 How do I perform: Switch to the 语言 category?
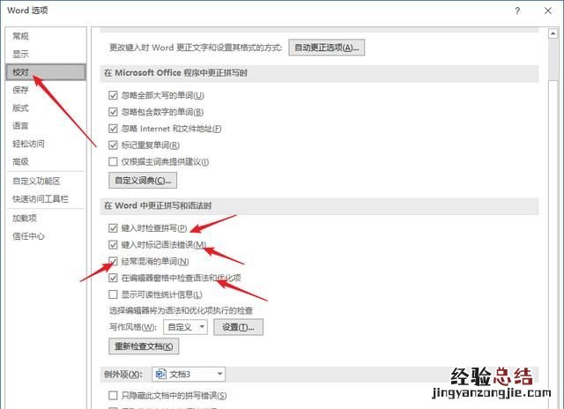(x=20, y=126)
